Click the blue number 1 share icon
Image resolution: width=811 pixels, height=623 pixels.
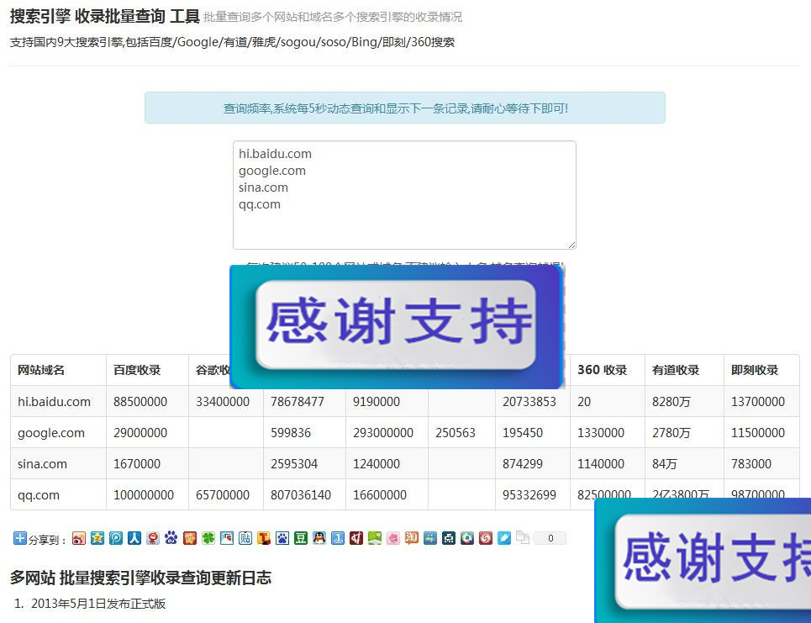(338, 538)
